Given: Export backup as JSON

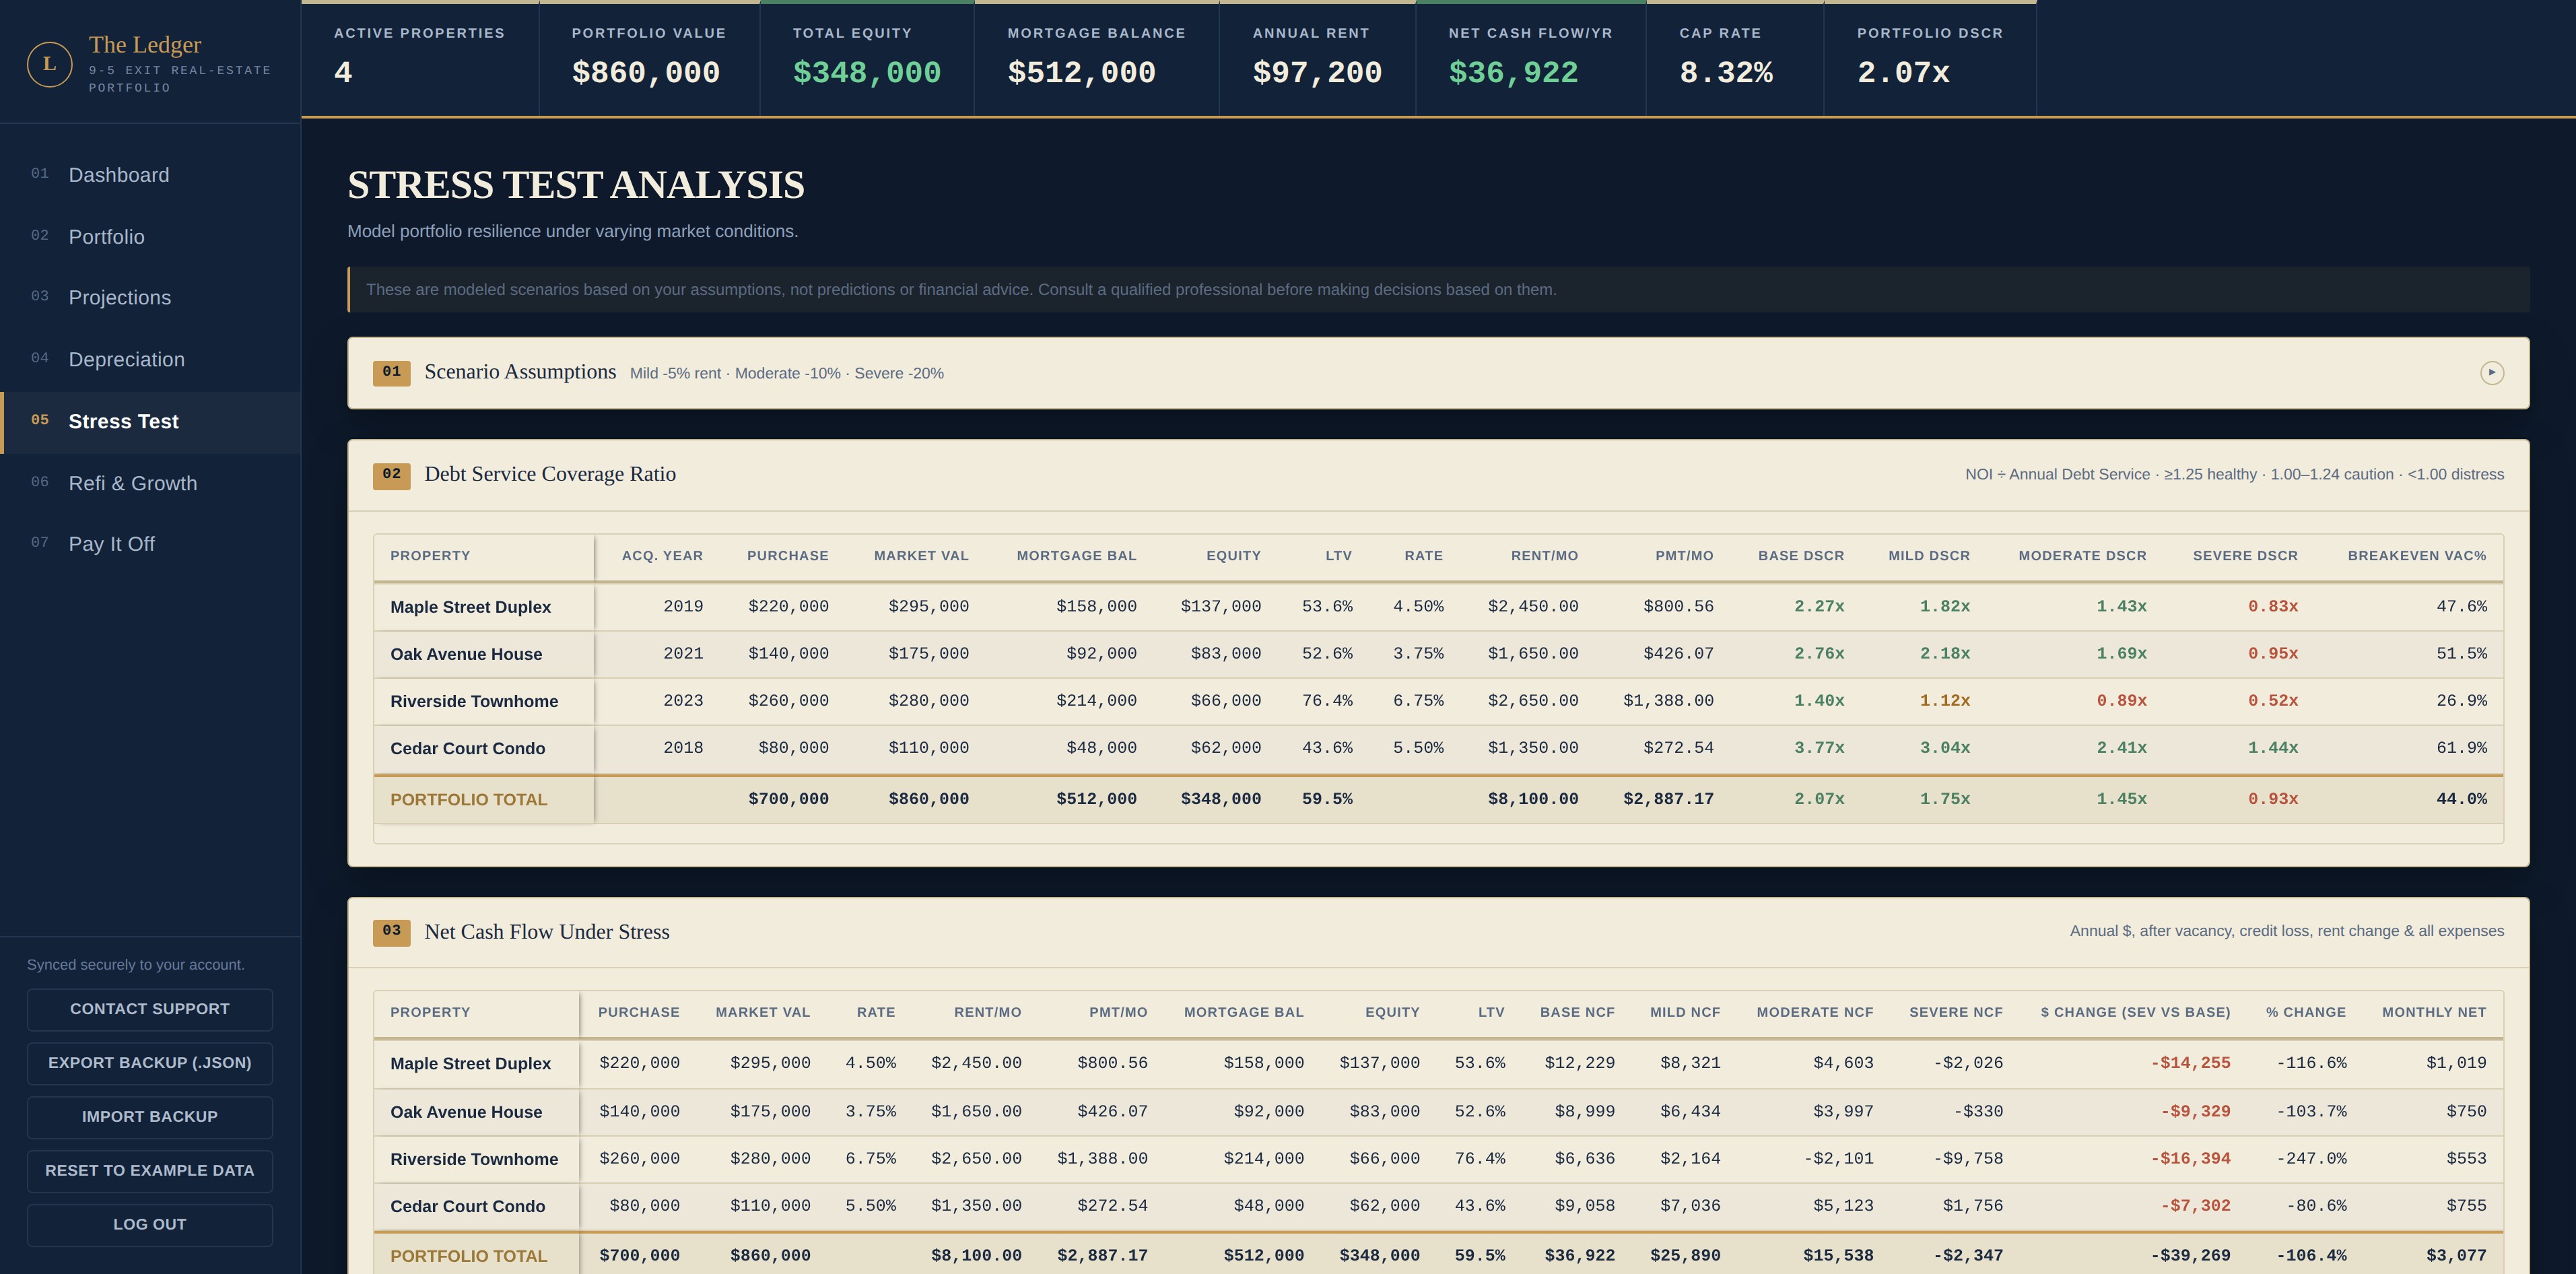Looking at the screenshot, I should (x=150, y=1063).
